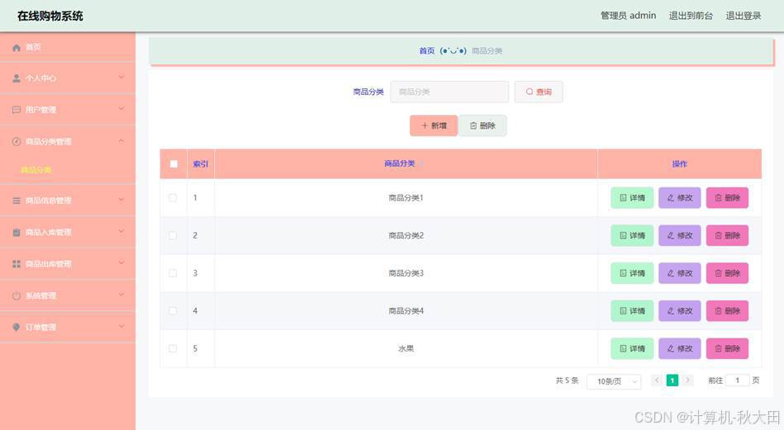The image size is (784, 430).
Task: Click the 在线购物系统 title
Action: coord(50,16)
